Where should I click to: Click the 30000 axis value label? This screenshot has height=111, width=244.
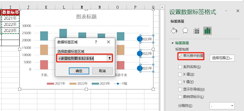point(26,26)
